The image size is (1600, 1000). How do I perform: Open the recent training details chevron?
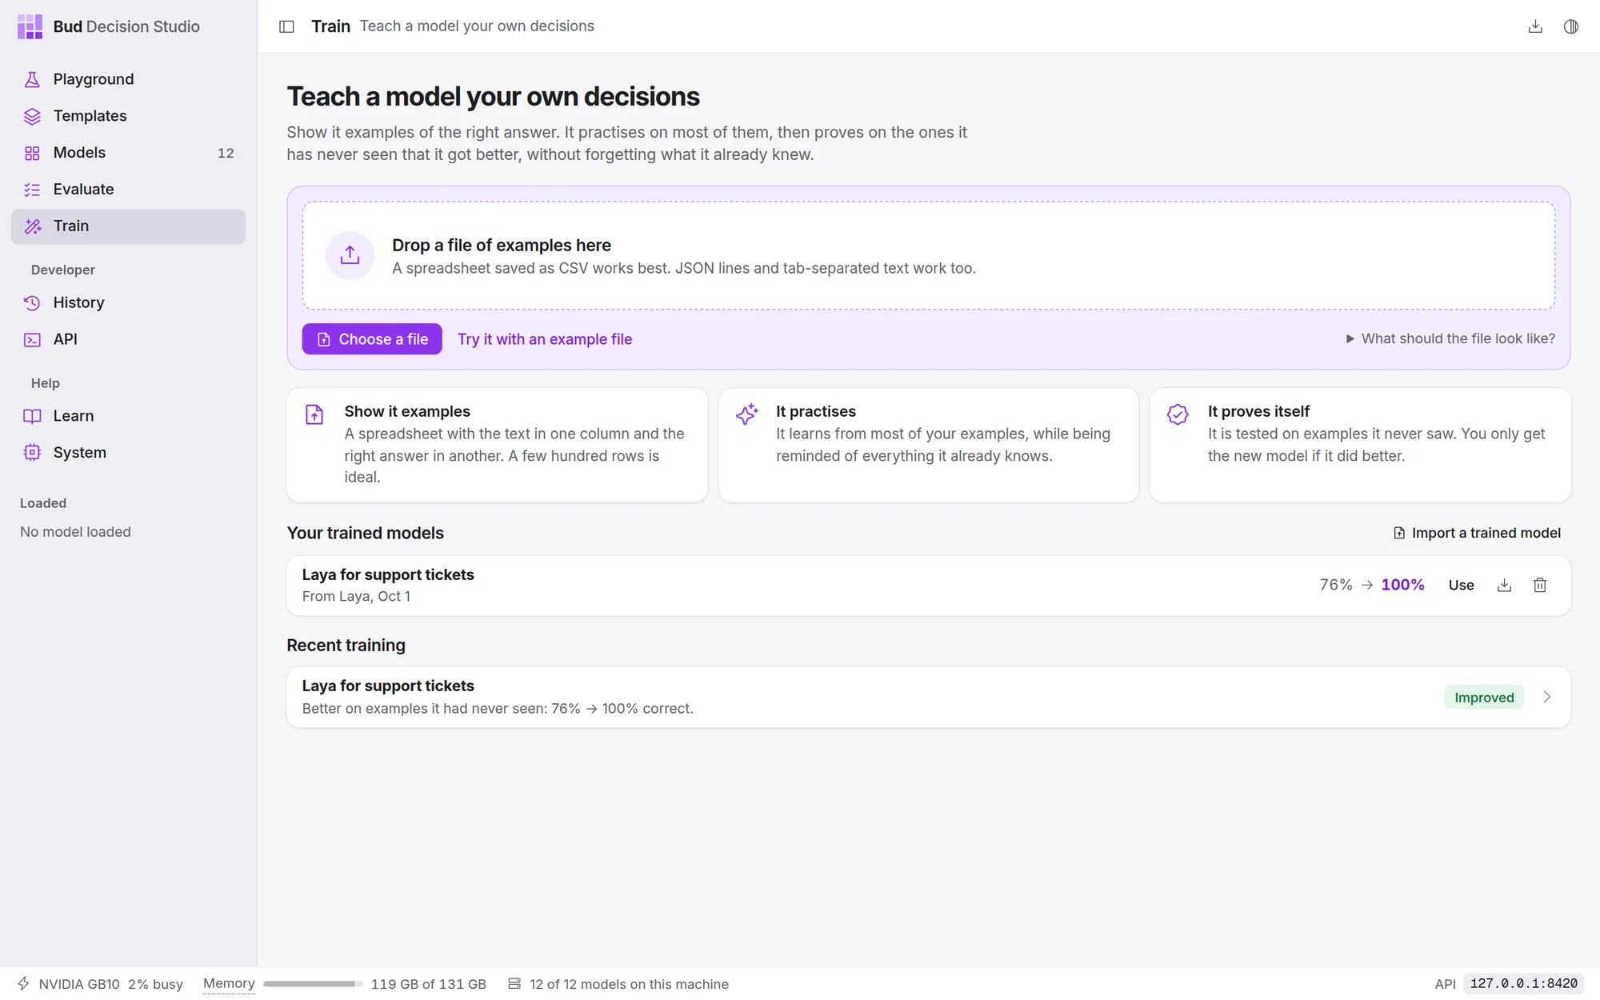click(x=1547, y=697)
